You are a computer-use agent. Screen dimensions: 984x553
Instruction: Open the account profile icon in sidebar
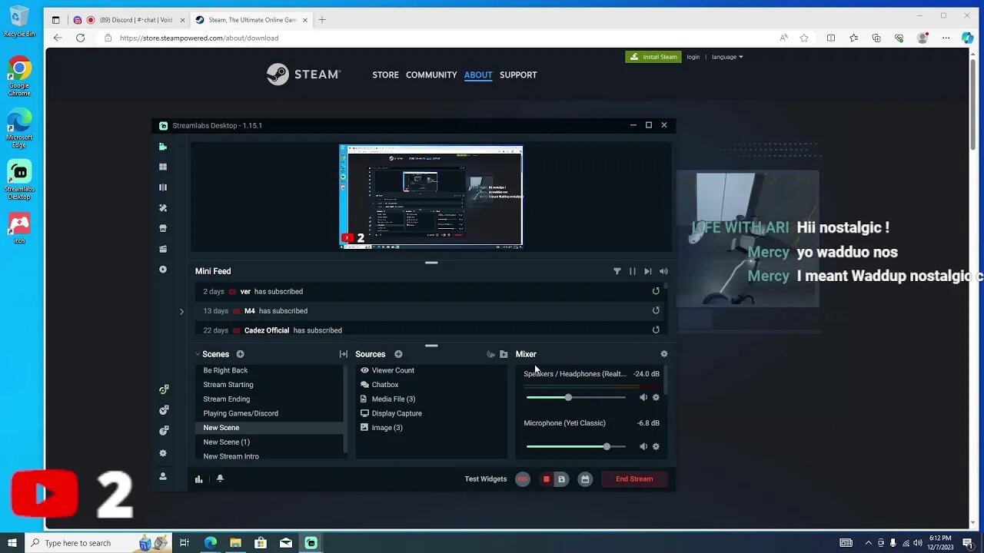click(x=163, y=476)
